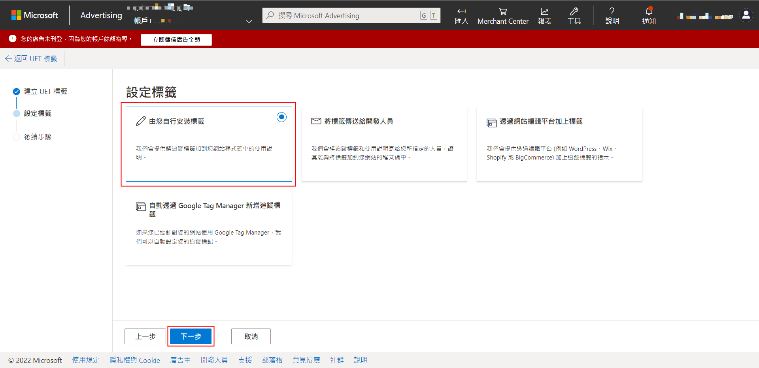Viewport: 759px width, 368px height.
Task: Click the back arrow beside 返回 UET 標籤
Action: (x=8, y=58)
